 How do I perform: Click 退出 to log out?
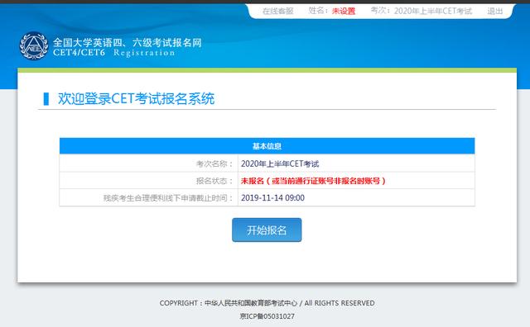click(495, 11)
